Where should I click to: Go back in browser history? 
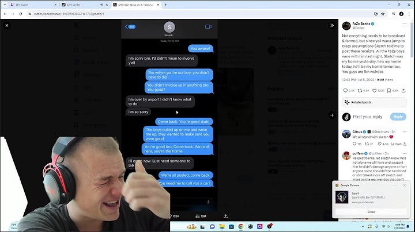click(x=5, y=14)
